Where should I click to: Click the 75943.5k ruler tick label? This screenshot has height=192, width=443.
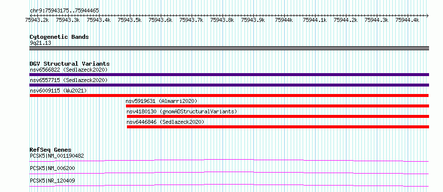click(x=130, y=20)
